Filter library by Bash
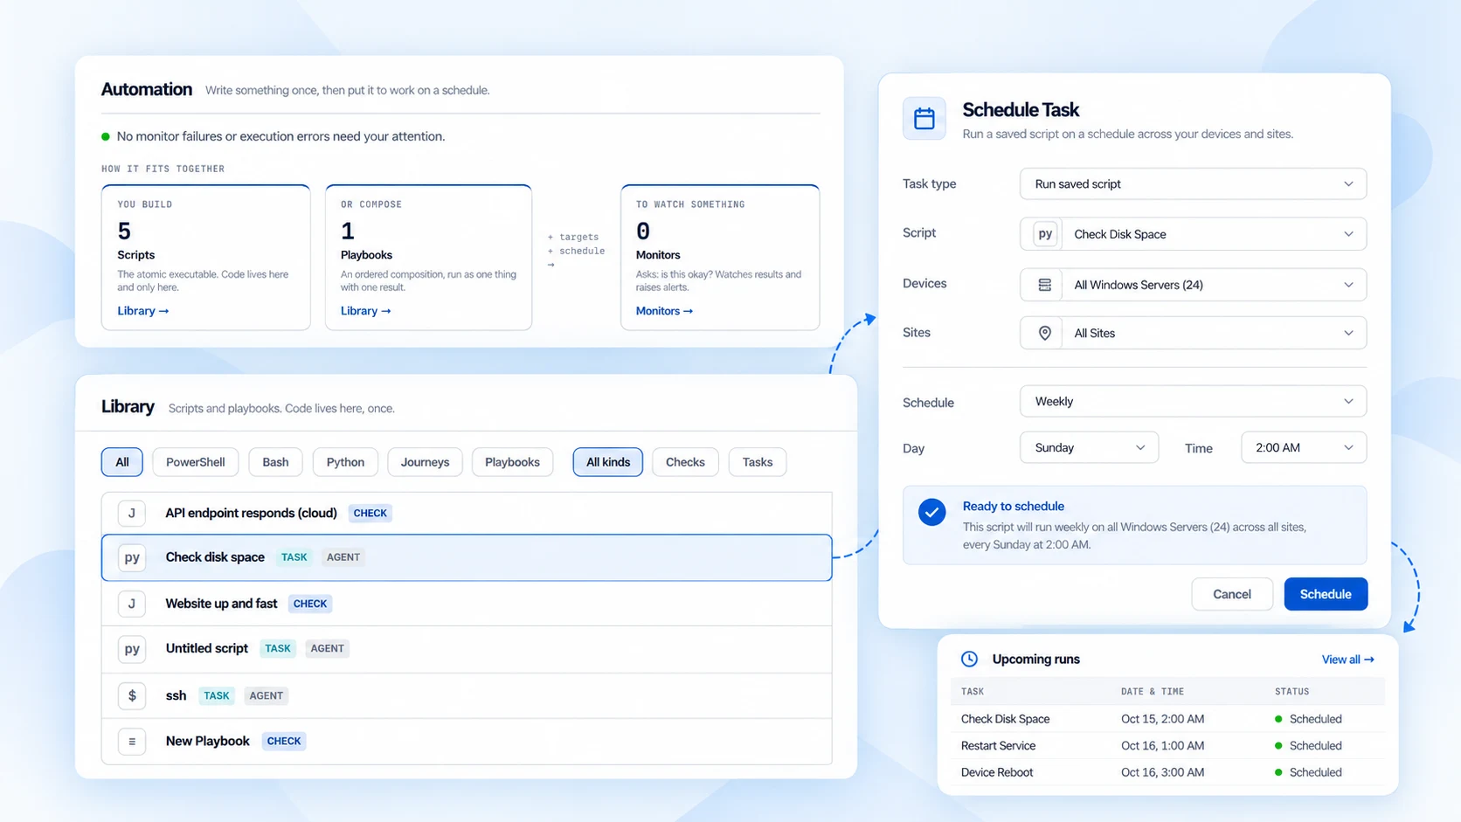Viewport: 1461px width, 822px height. click(275, 462)
